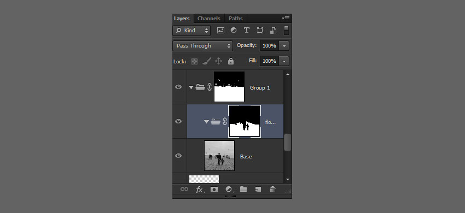Create a new group folder icon
The height and width of the screenshot is (213, 465).
[x=243, y=189]
